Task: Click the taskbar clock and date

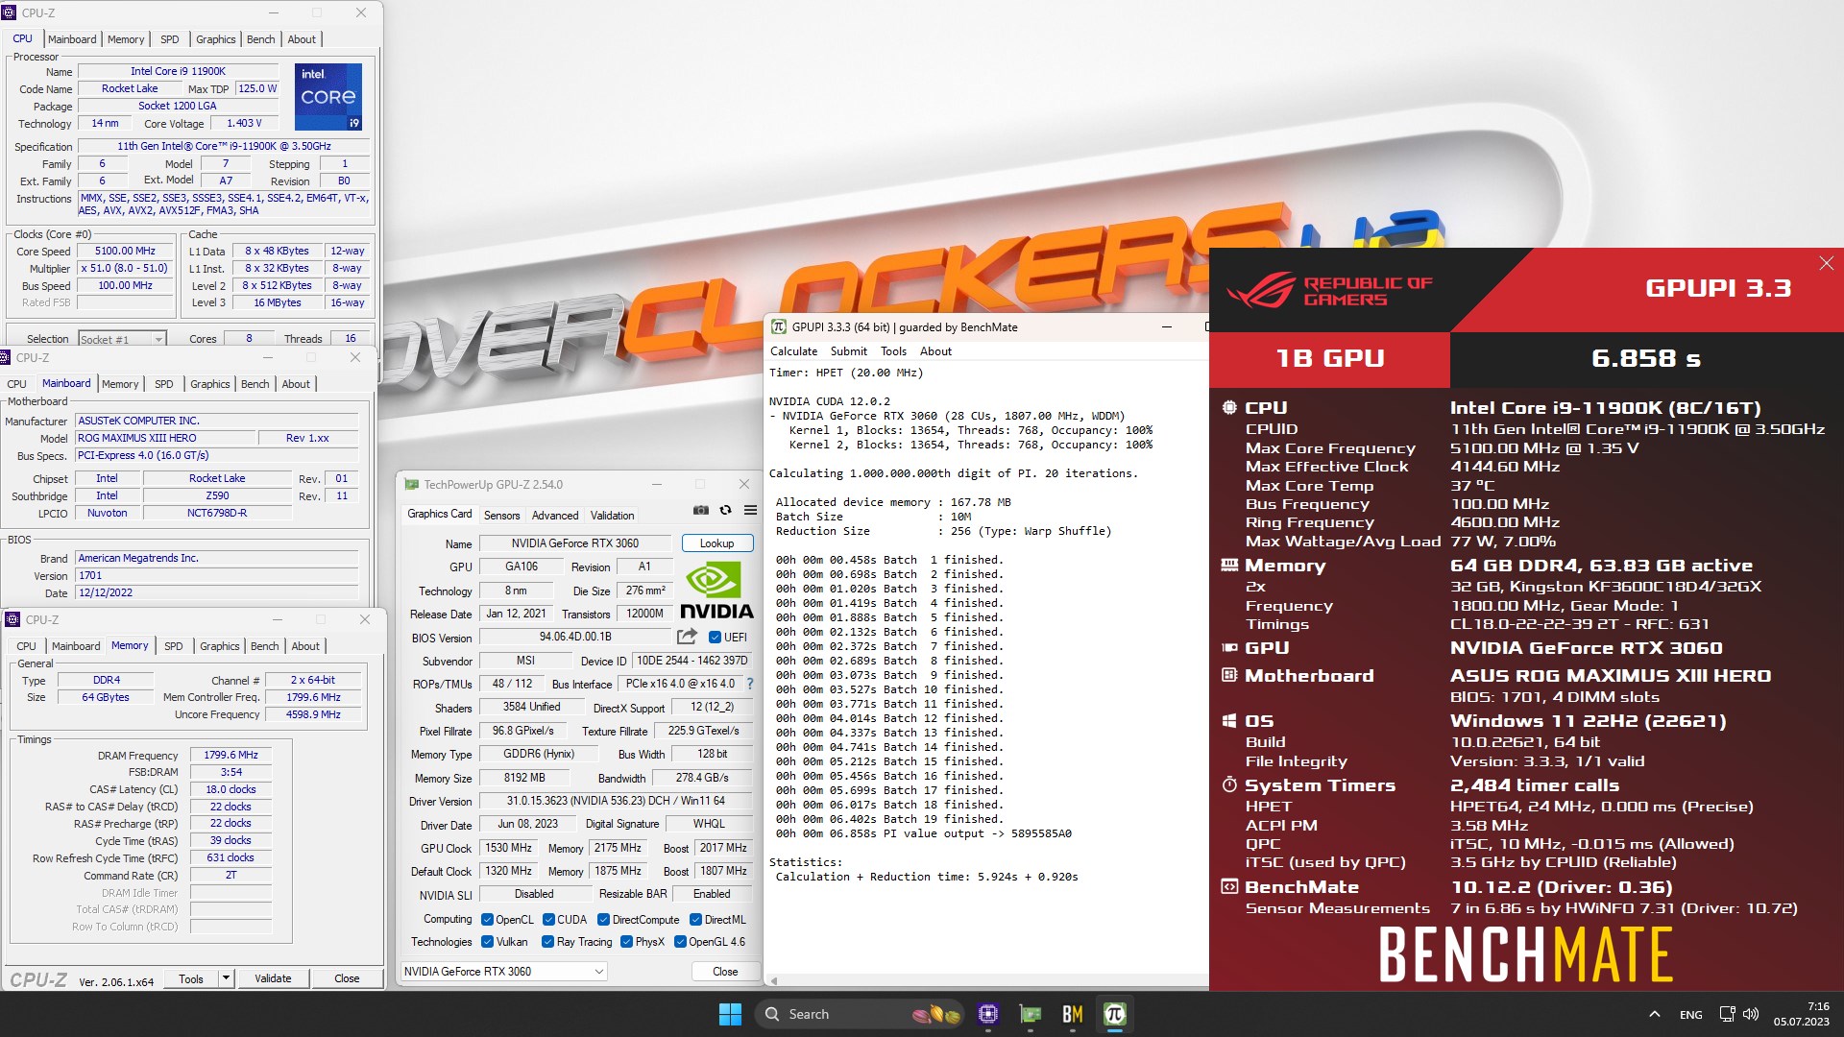Action: pos(1801,1014)
